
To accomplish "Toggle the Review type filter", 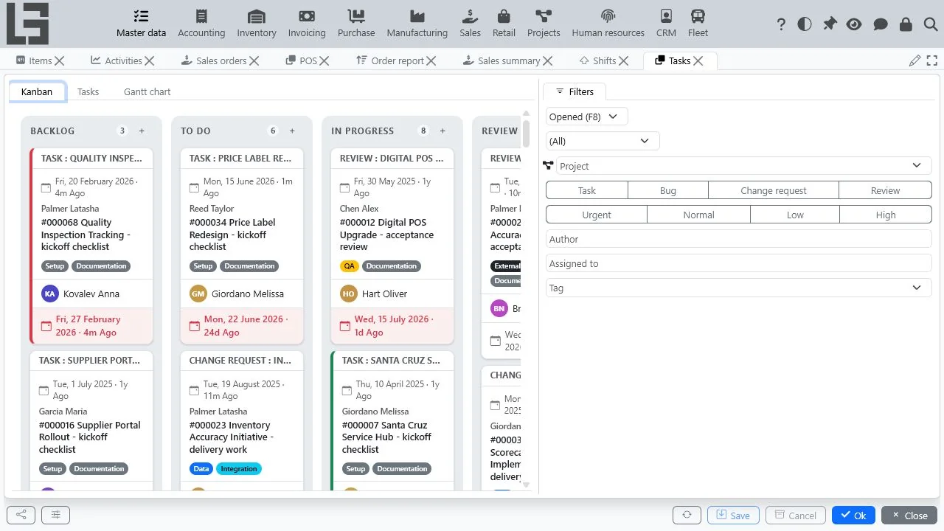I will (x=885, y=190).
